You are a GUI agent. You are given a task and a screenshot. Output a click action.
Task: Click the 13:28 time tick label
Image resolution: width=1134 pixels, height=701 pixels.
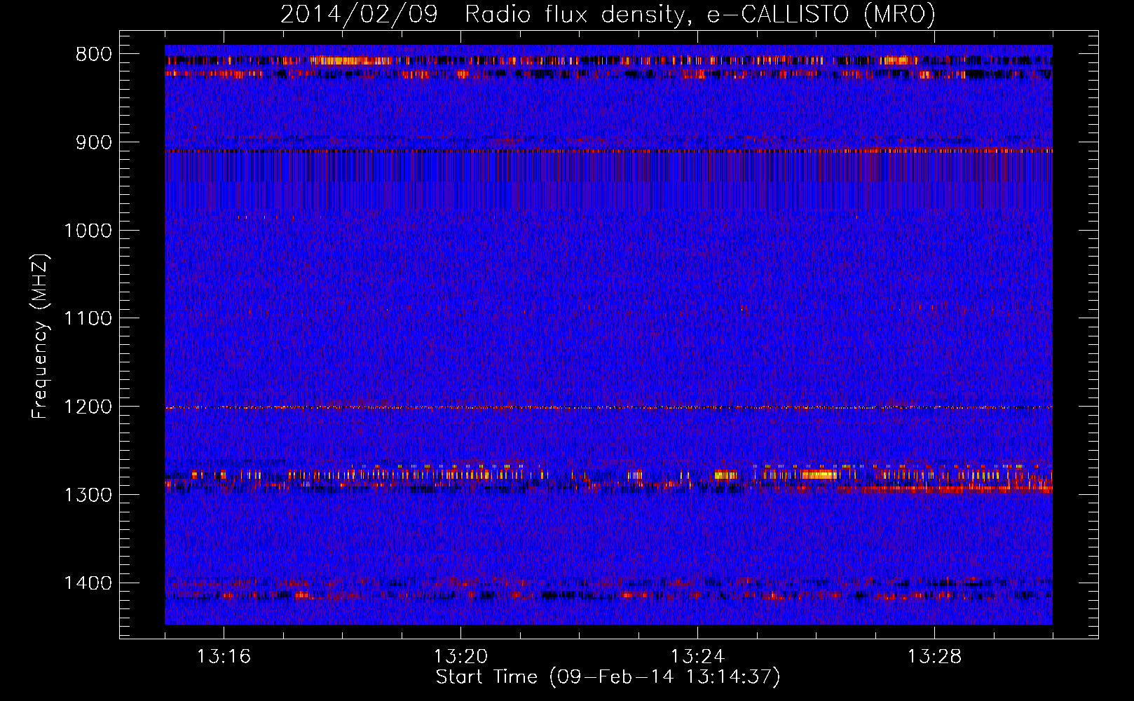tap(934, 657)
